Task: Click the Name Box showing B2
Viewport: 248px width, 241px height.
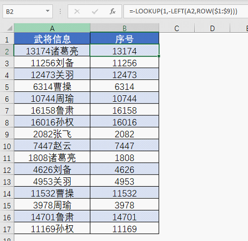Action: click(x=28, y=11)
